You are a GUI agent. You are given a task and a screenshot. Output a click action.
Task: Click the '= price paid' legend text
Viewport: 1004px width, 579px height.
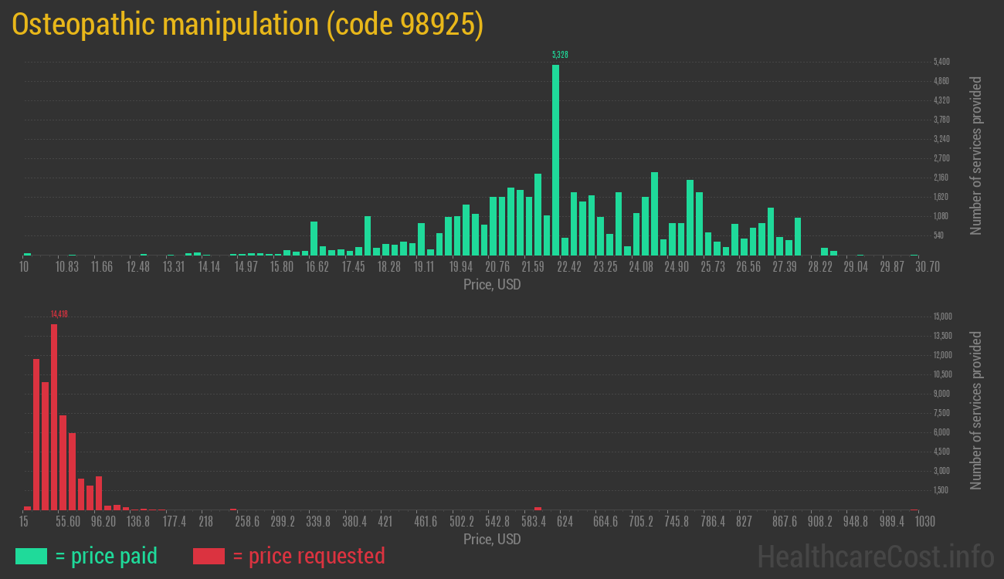coord(107,556)
